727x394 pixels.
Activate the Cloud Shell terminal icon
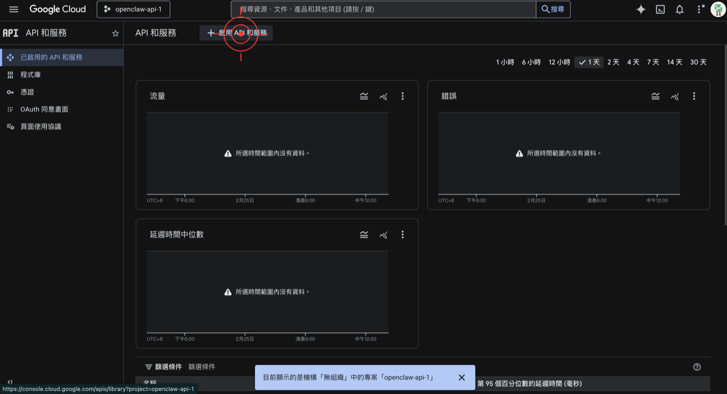pyautogui.click(x=659, y=8)
